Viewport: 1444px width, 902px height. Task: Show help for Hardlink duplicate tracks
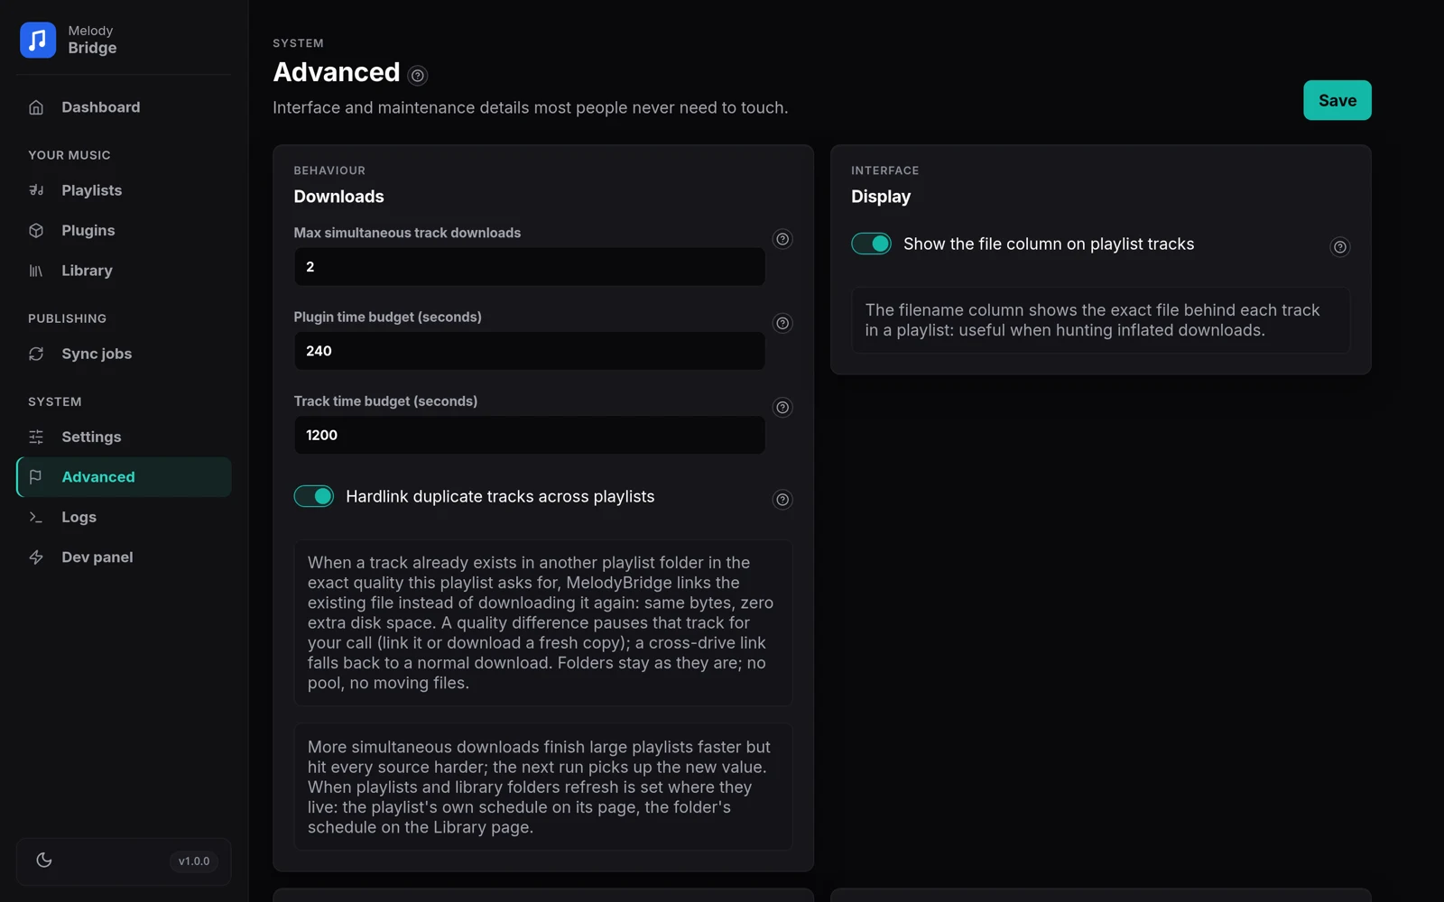click(782, 500)
